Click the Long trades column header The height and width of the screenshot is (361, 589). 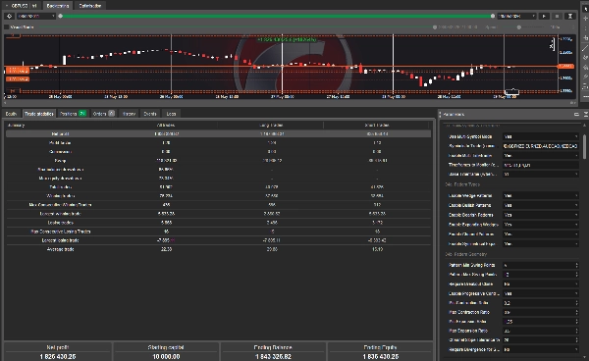point(271,125)
